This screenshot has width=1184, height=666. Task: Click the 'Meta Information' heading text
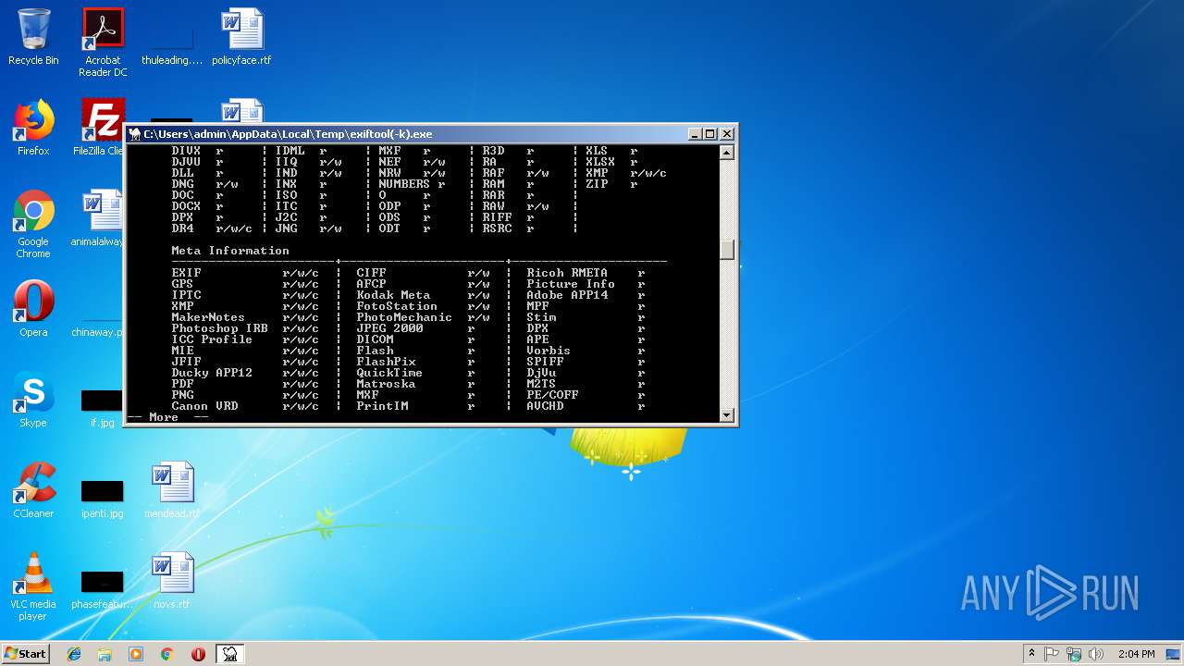point(230,251)
